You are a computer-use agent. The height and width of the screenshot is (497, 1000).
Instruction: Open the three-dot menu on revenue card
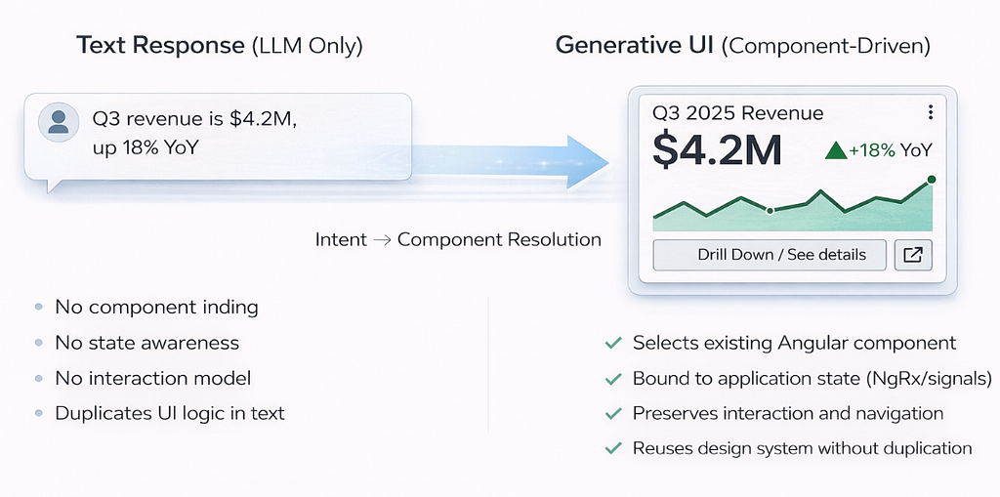[931, 113]
